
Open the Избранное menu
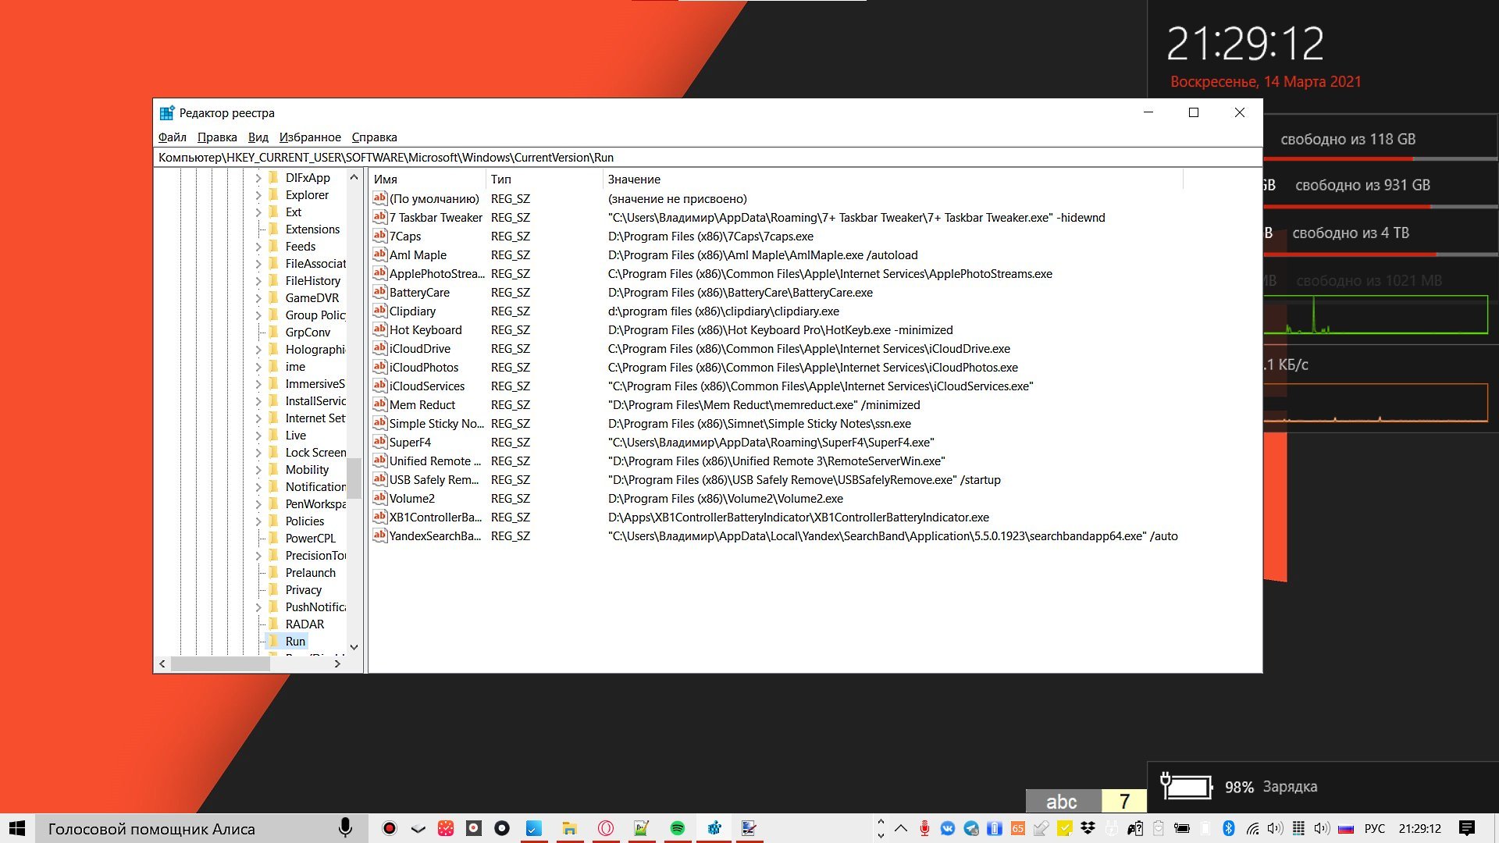(310, 137)
